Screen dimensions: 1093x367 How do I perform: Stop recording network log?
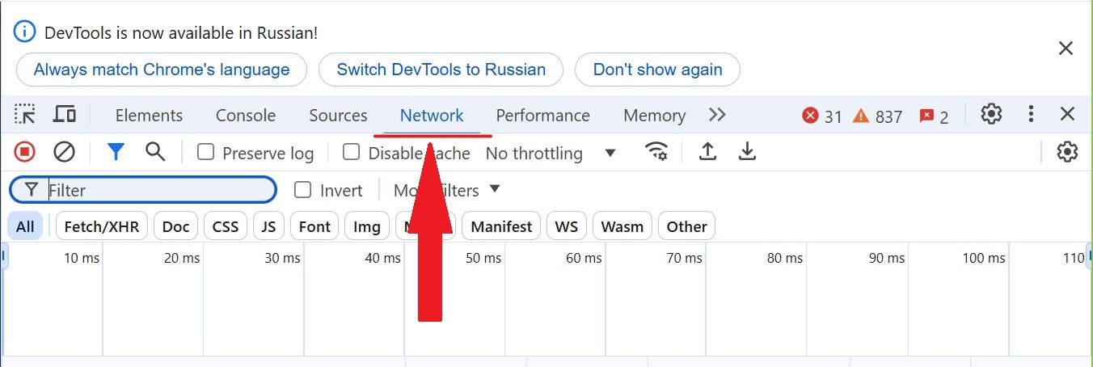tap(25, 152)
